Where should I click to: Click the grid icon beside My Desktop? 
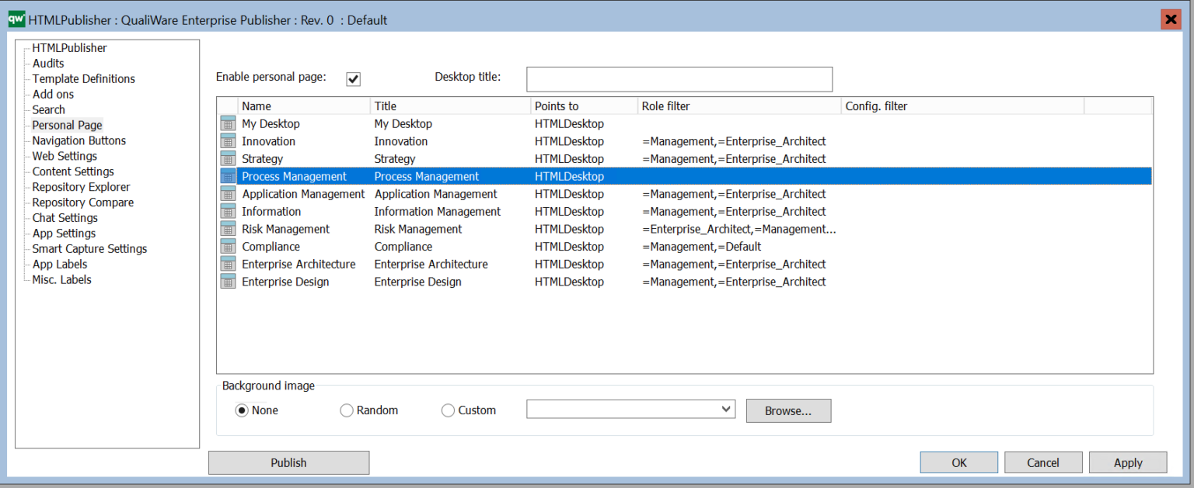[x=228, y=123]
